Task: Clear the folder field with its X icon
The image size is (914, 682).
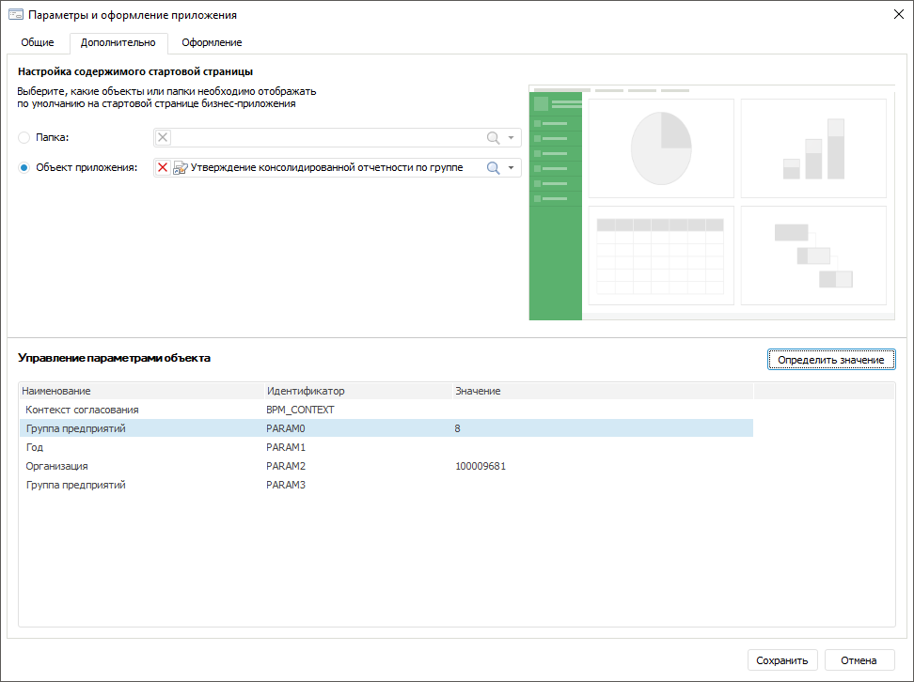Action: pos(164,137)
